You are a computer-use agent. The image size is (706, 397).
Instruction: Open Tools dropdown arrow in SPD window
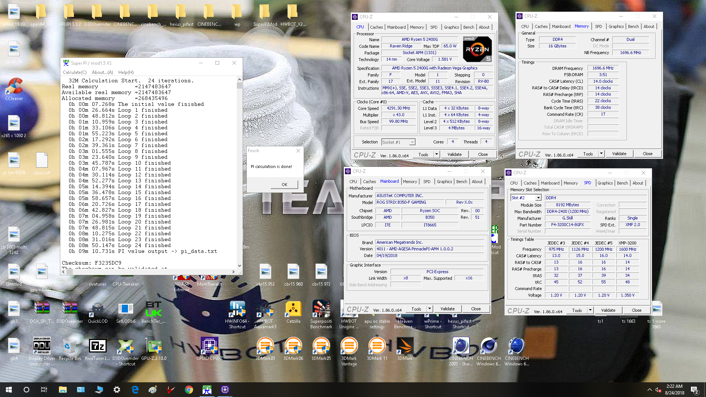pos(590,310)
